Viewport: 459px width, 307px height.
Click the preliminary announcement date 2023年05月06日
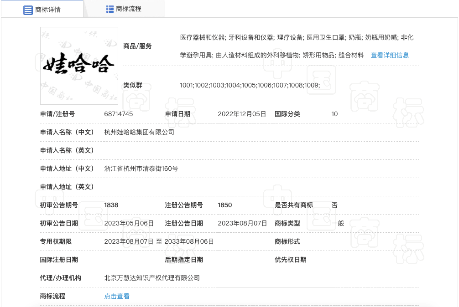pyautogui.click(x=129, y=223)
